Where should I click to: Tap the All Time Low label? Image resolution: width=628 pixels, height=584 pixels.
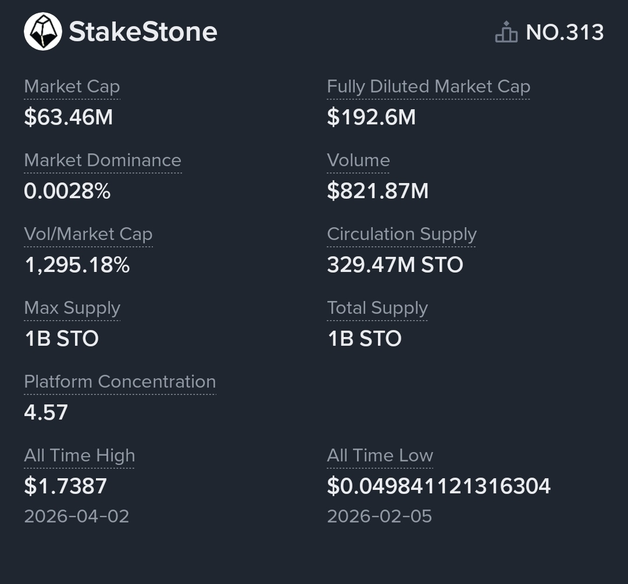pyautogui.click(x=380, y=456)
